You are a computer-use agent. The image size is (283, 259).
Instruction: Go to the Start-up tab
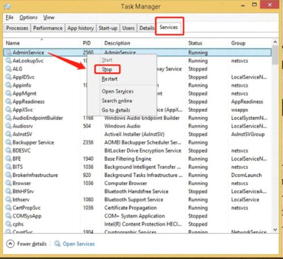pyautogui.click(x=108, y=28)
